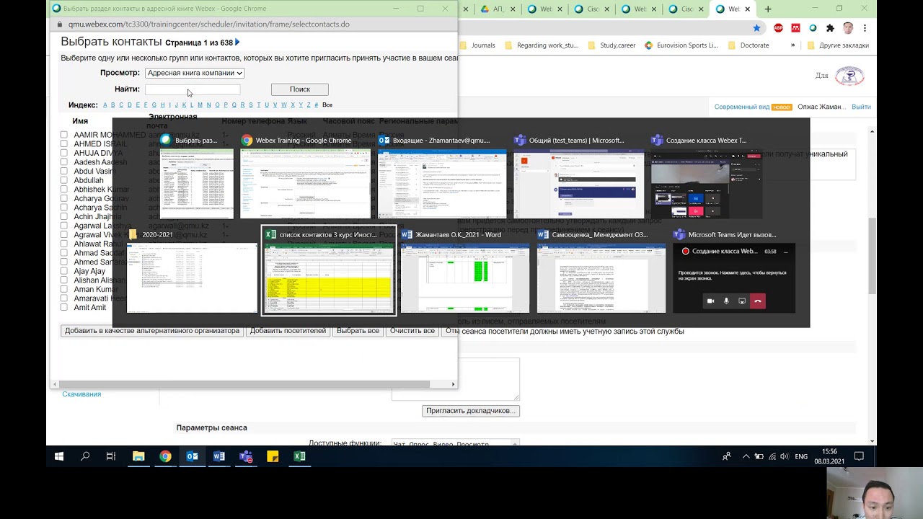Show hidden system tray icons
The image size is (923, 519).
tap(746, 456)
